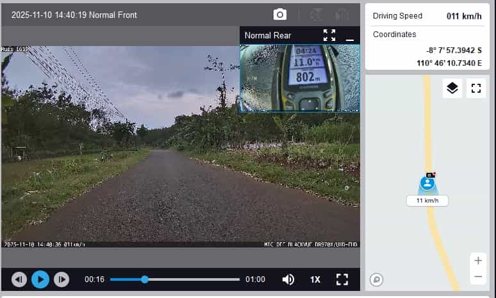Change the 1X playback speed
496x298 pixels.
coord(315,279)
